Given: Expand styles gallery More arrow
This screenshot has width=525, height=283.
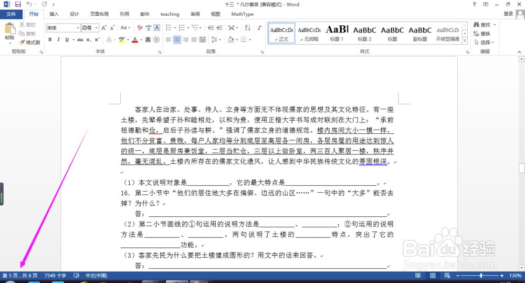Looking at the screenshot, I should pyautogui.click(x=465, y=41).
